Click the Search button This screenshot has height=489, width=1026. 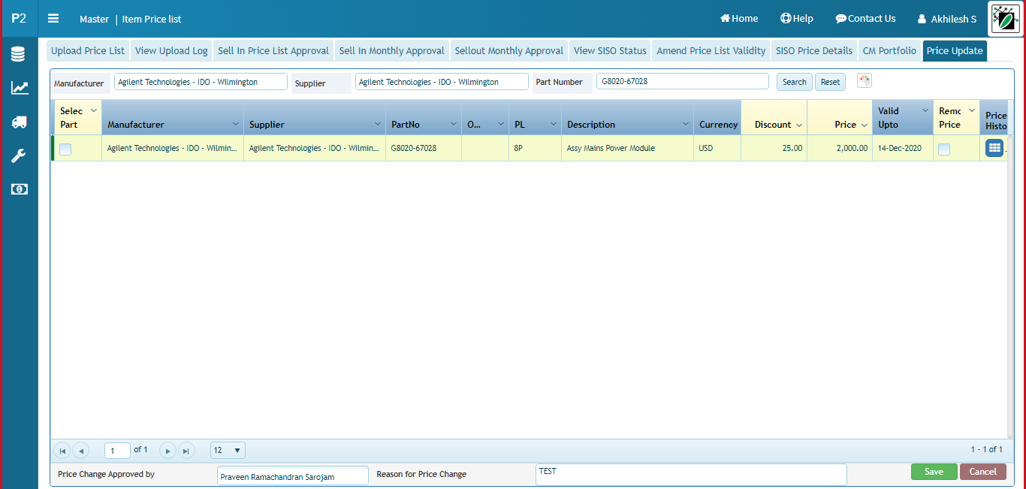(795, 82)
